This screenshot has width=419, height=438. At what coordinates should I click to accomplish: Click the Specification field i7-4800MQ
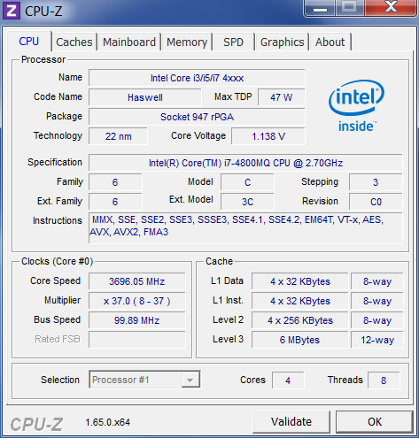(245, 163)
